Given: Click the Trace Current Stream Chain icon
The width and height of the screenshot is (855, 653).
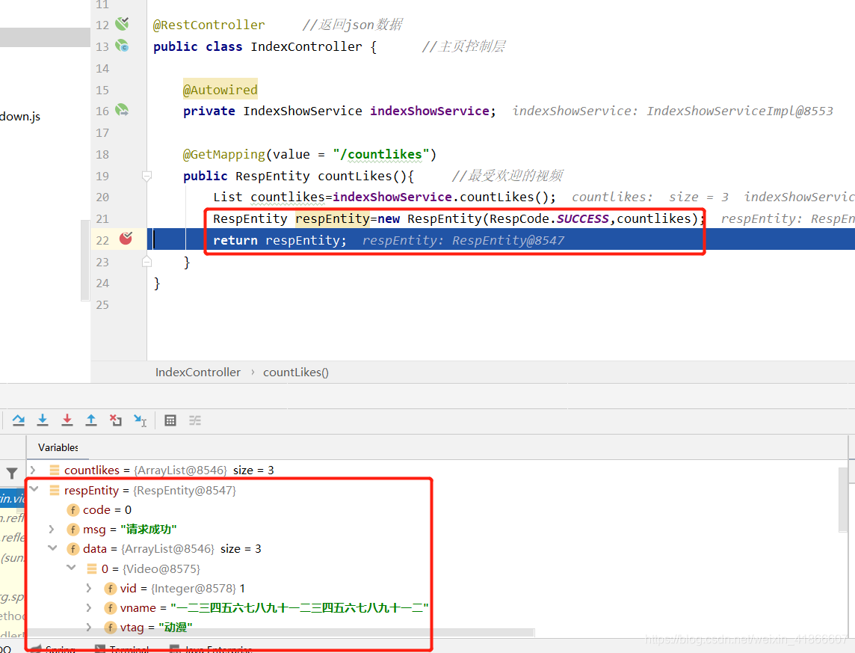Looking at the screenshot, I should click(x=194, y=420).
